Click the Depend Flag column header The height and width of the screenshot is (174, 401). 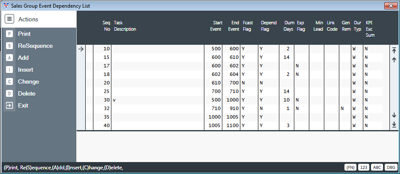tap(269, 26)
